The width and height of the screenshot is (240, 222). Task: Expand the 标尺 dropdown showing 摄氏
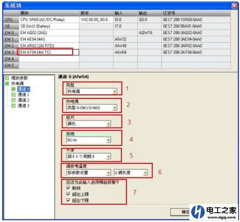pos(108,123)
